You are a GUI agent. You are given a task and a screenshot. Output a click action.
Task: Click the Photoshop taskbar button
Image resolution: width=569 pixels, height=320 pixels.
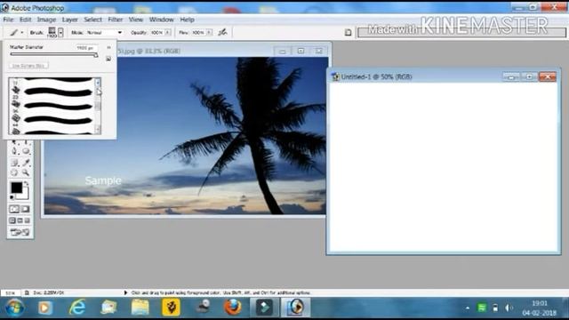[x=295, y=308]
